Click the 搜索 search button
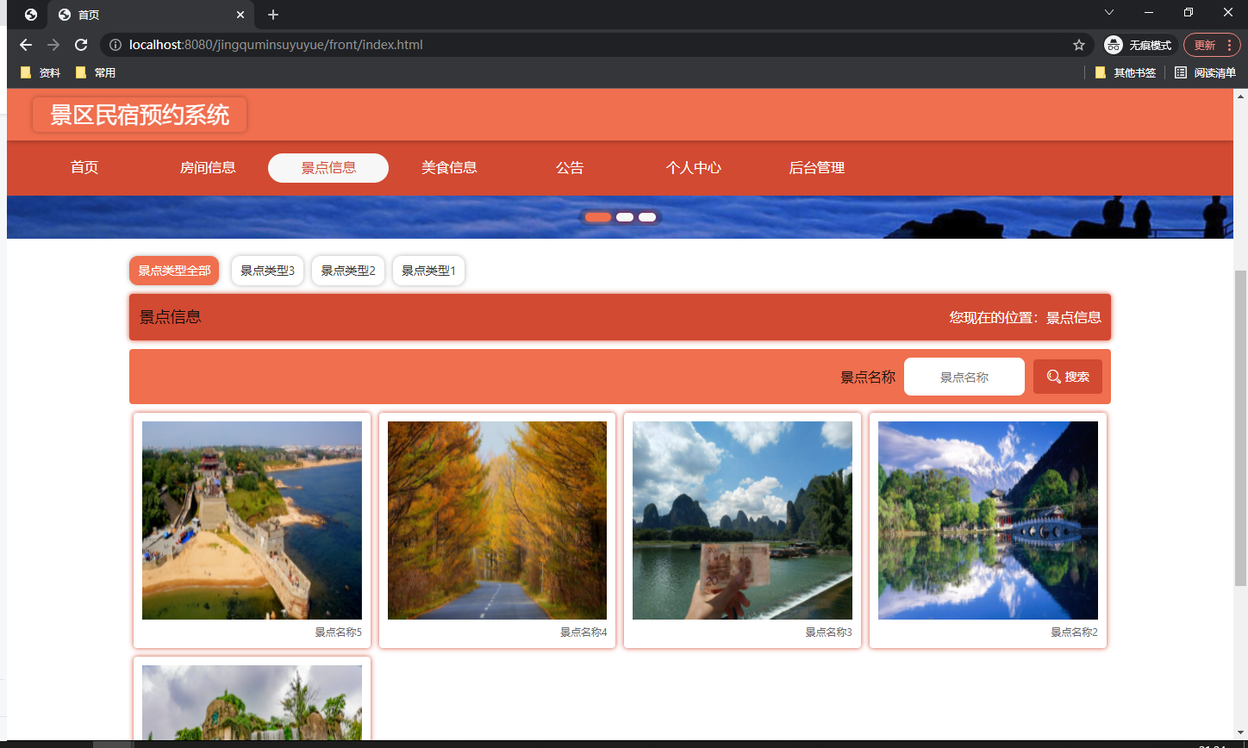Screen dimensions: 1248x748 pos(1068,377)
